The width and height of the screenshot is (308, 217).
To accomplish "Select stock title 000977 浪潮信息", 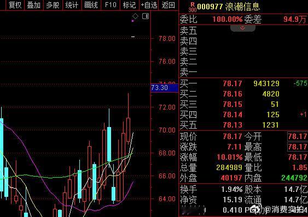I will point(229,7).
